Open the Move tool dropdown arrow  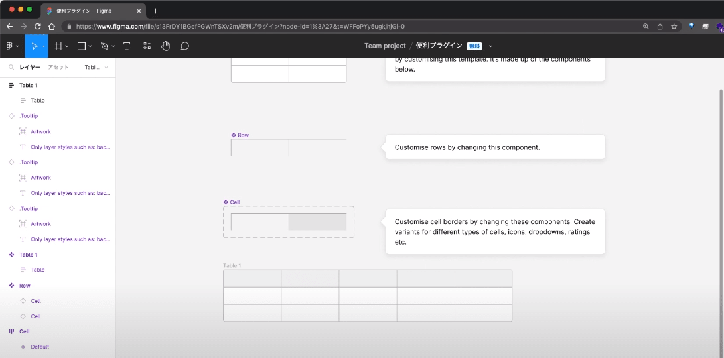(44, 46)
